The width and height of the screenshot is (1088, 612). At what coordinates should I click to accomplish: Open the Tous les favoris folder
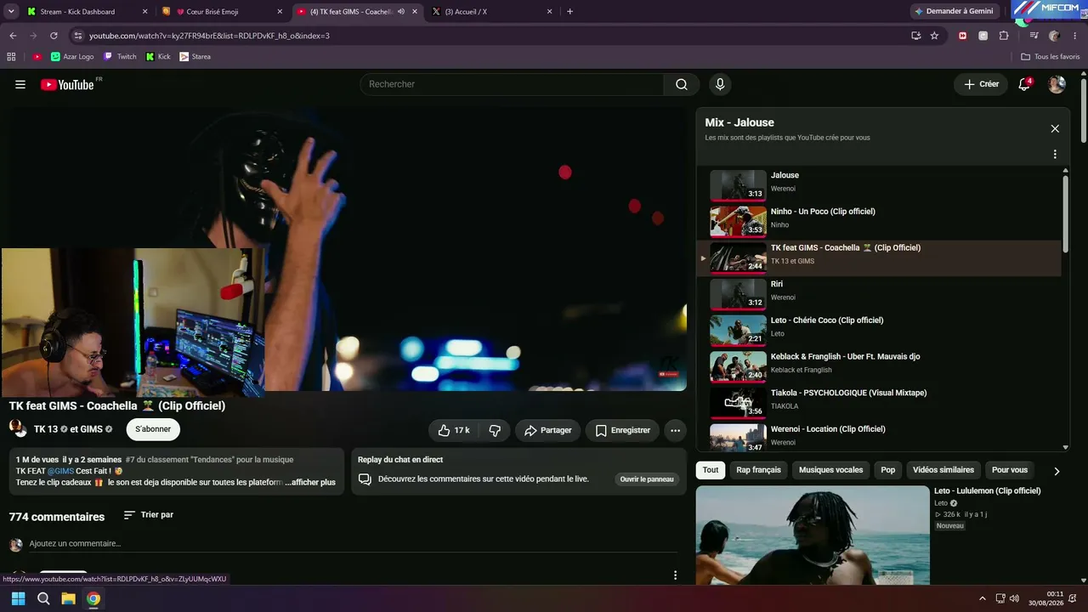[x=1051, y=57]
